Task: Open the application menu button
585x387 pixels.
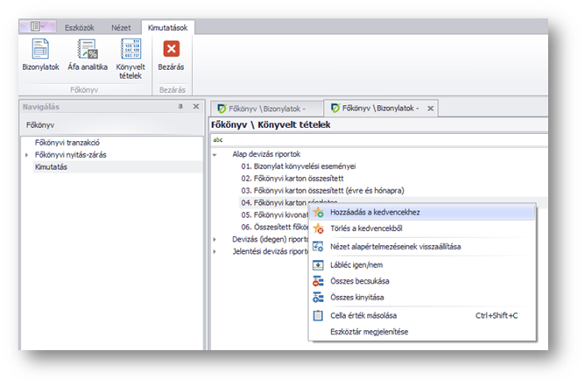Action: pos(39,28)
